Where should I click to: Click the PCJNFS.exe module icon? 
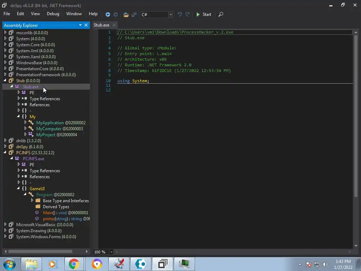17,158
